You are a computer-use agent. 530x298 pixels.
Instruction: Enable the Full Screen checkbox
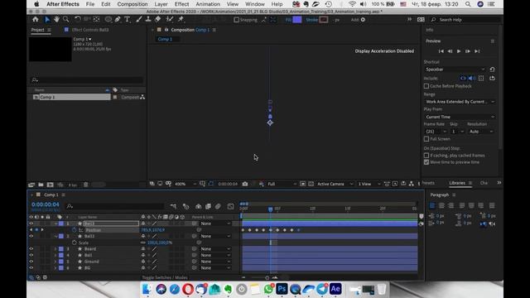(426, 139)
